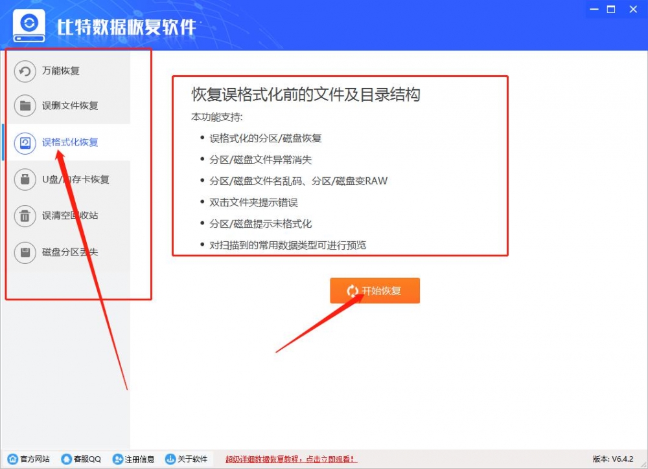
Task: Click the 关于软件 info icon
Action: [170, 459]
